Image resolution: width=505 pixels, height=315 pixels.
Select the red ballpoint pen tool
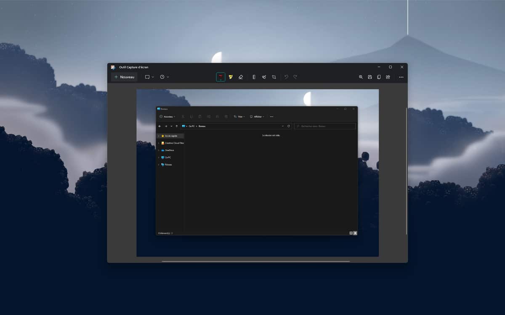coord(221,77)
